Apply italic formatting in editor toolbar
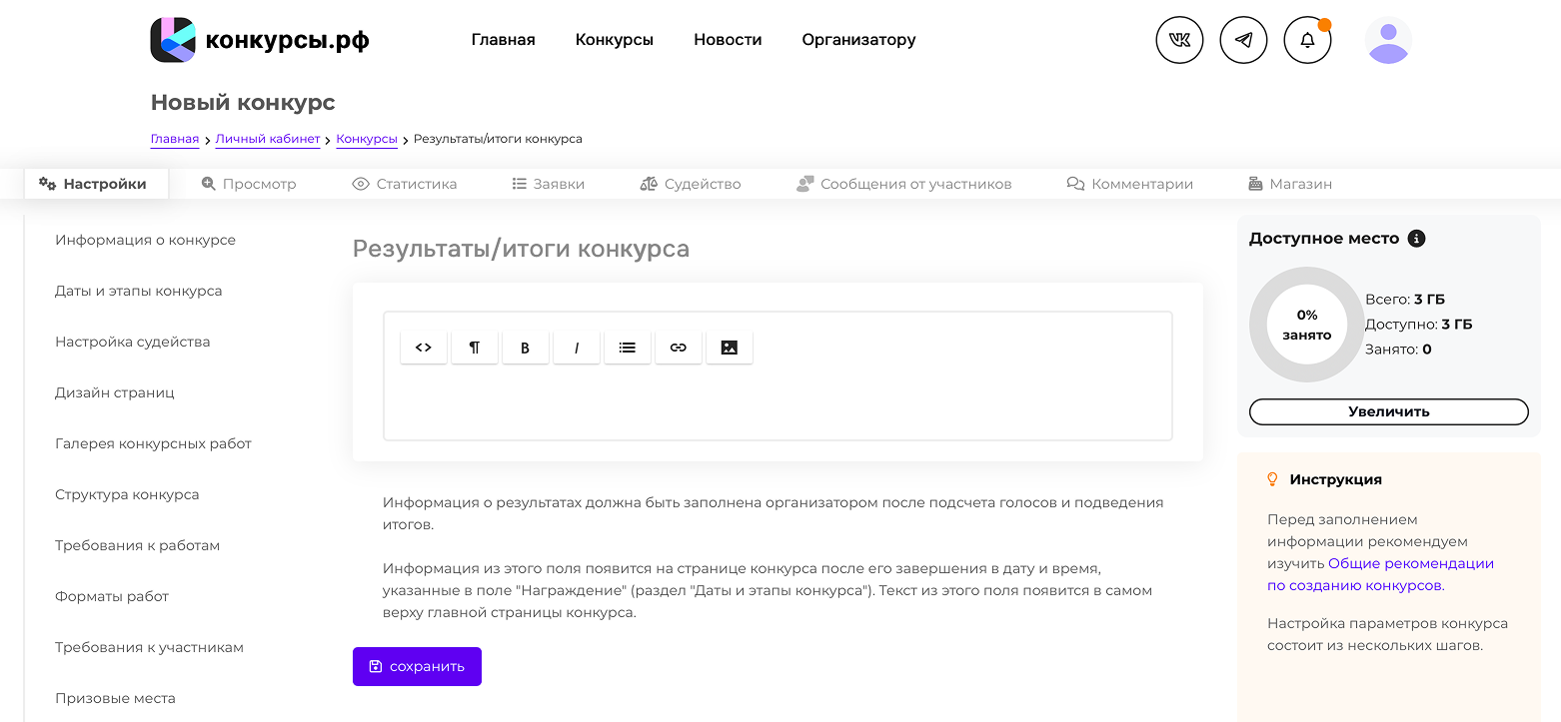The height and width of the screenshot is (722, 1561). click(x=577, y=348)
